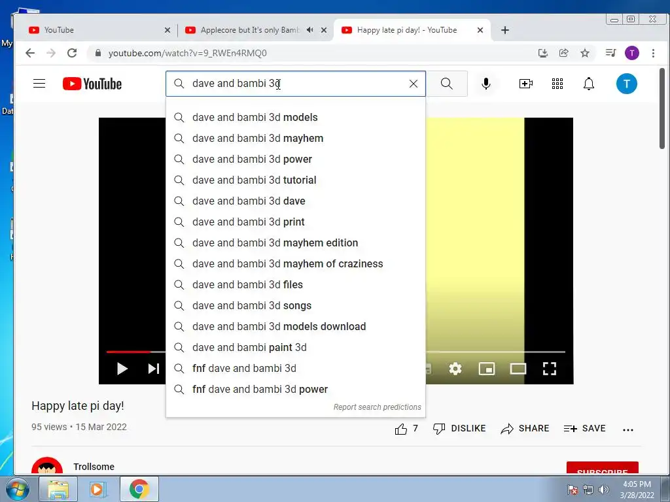Clear the search box with X
The image size is (670, 502).
(414, 84)
